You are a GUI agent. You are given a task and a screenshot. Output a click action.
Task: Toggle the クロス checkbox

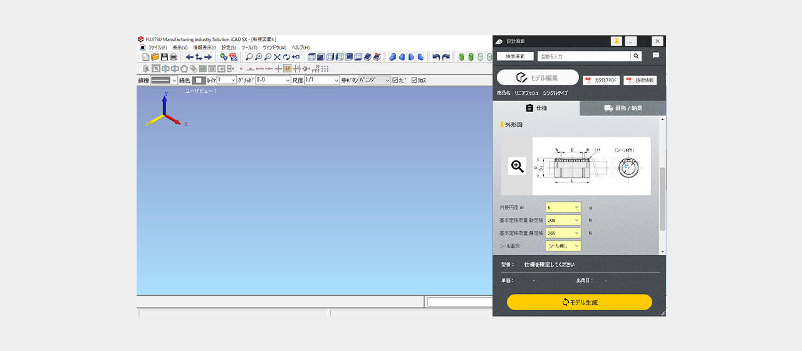[x=415, y=80]
